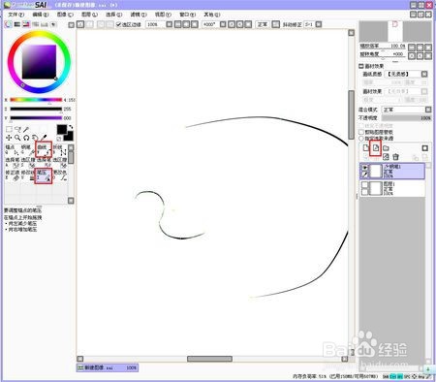Screen dimensions: 436x382
Task: Switch to the 新建图像.sai document tab
Action: 108,367
